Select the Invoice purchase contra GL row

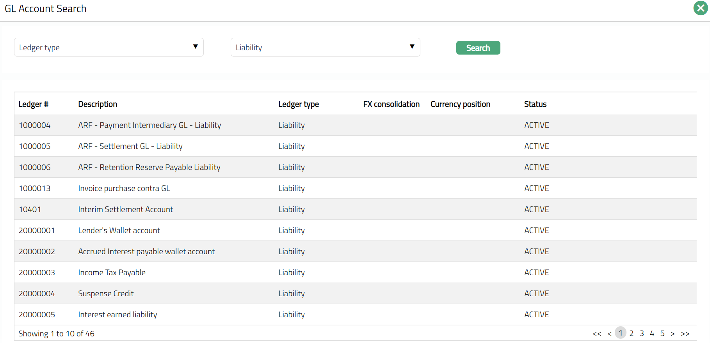[x=124, y=188]
